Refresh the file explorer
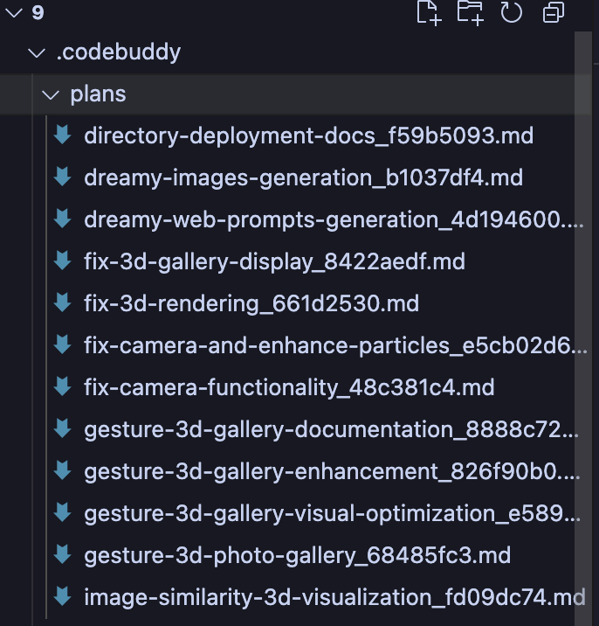 pos(511,12)
